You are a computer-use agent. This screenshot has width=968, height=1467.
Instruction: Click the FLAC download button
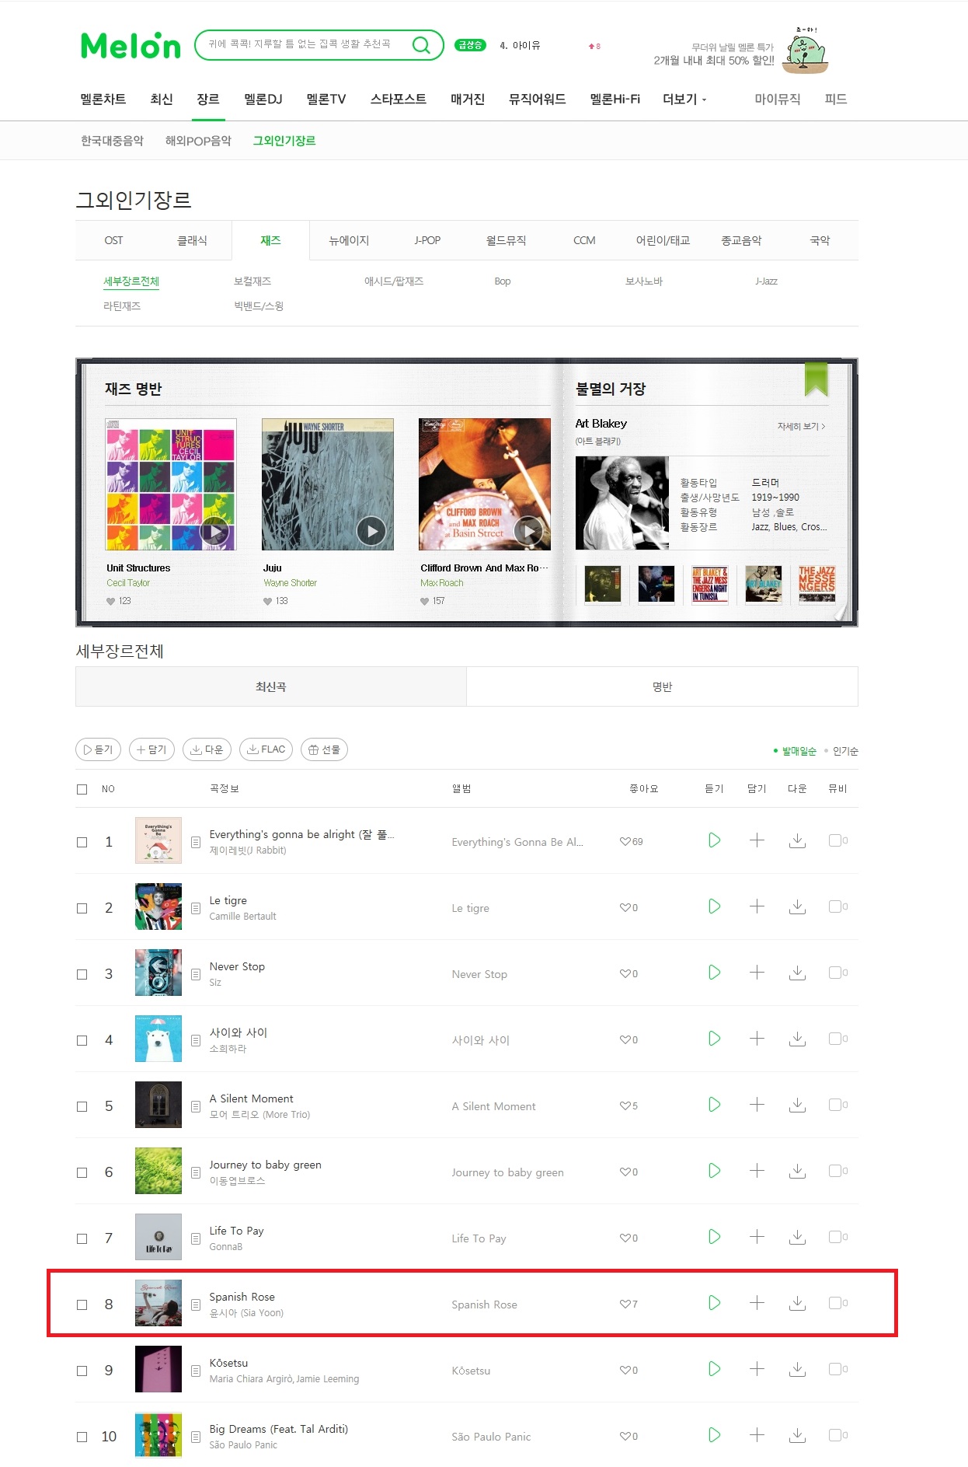click(266, 749)
